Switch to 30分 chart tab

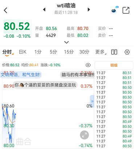click(84, 52)
